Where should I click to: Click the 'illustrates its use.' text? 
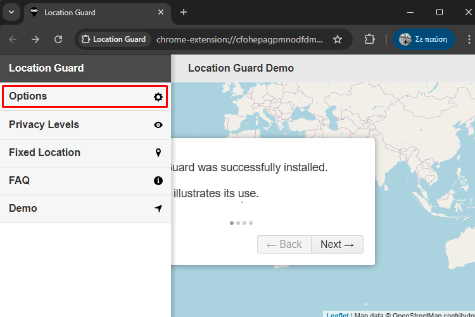pyautogui.click(x=216, y=193)
